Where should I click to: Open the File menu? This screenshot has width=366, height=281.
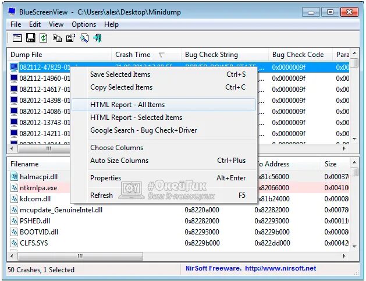[16, 24]
